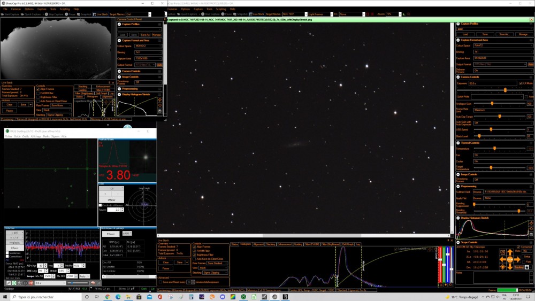The height and width of the screenshot is (301, 535).
Task: Click Pause button in right Live Stack Actions
Action: point(166,268)
